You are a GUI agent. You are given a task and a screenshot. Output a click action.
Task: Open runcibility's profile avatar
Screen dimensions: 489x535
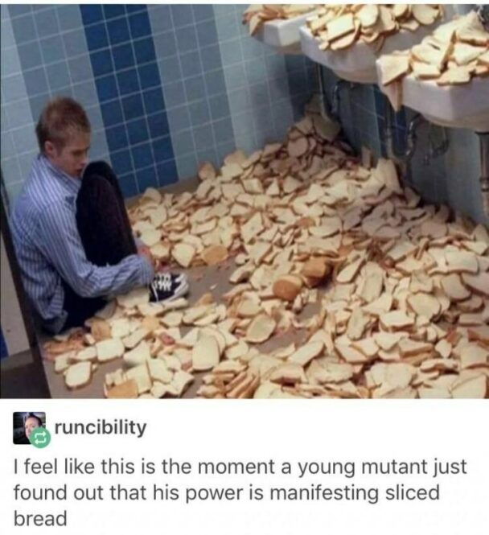click(x=29, y=428)
